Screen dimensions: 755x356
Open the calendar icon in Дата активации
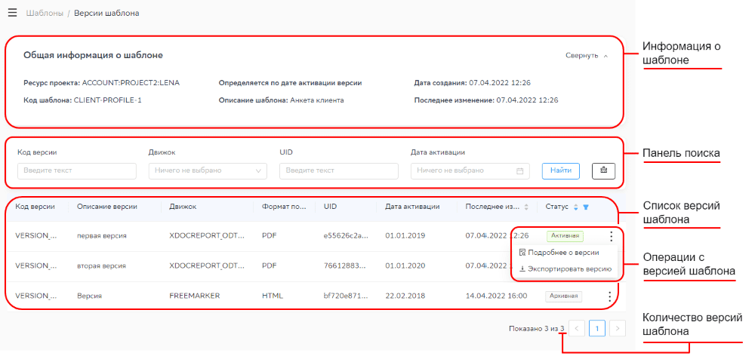coord(519,171)
